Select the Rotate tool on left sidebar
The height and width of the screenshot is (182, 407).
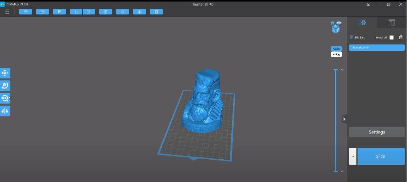pos(5,85)
